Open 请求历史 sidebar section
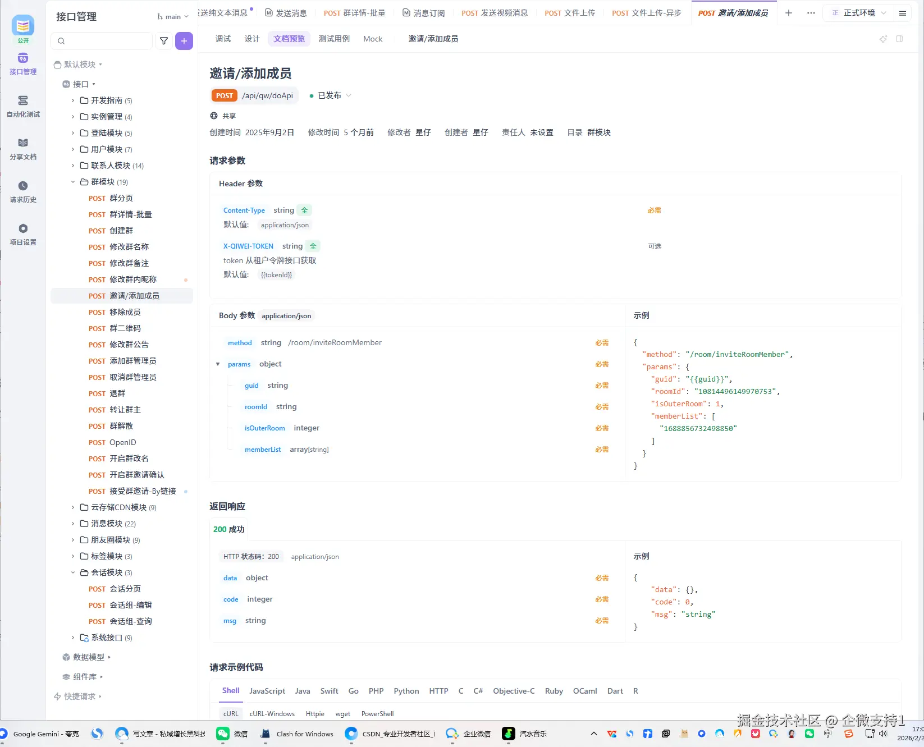Viewport: 924px width, 747px height. coord(23,192)
